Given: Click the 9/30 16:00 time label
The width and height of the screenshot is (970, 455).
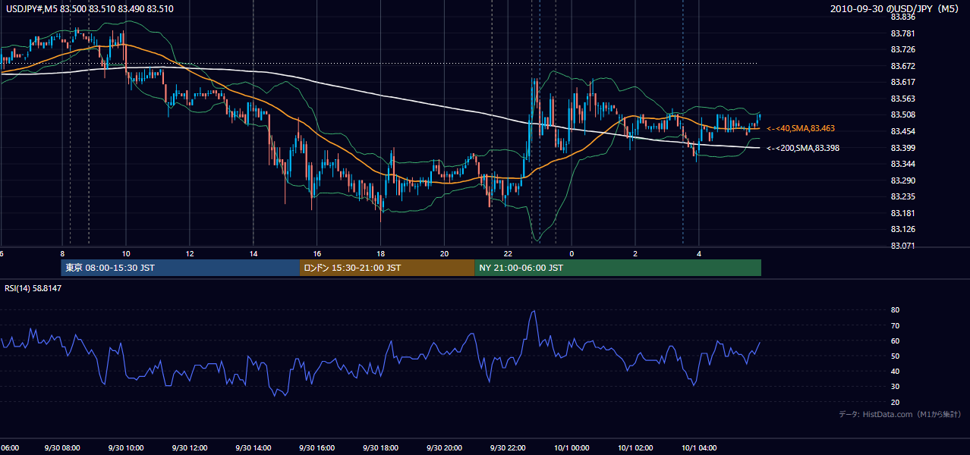Looking at the screenshot, I should [x=317, y=448].
